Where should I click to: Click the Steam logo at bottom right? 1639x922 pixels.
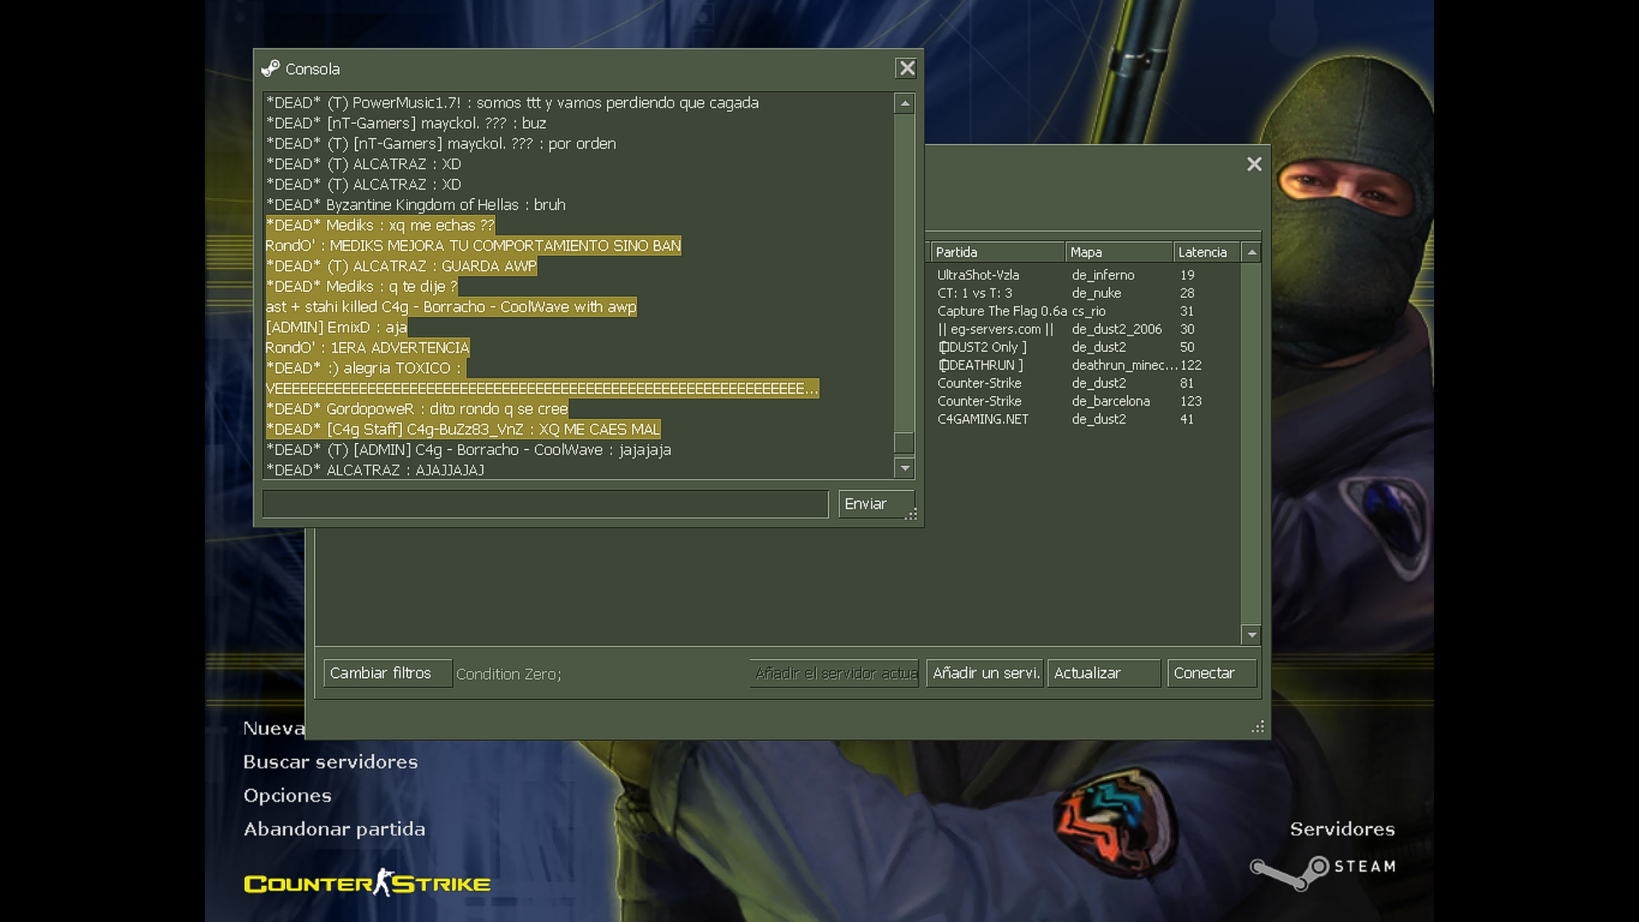[x=1323, y=872]
